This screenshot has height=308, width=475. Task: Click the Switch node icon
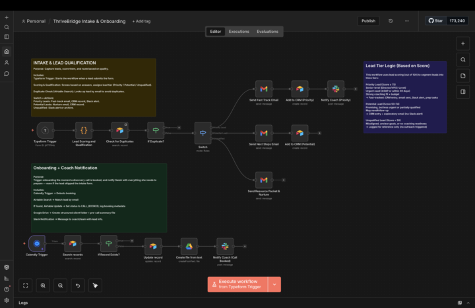click(203, 133)
